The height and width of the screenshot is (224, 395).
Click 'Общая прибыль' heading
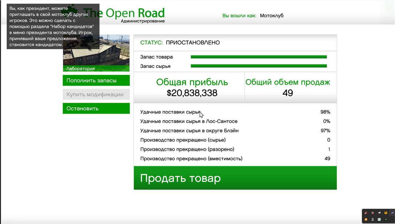coord(192,82)
